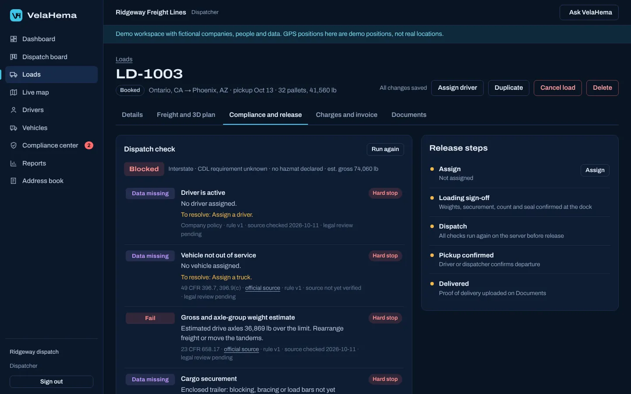Open the Address book icon
Image resolution: width=631 pixels, height=394 pixels.
14,181
